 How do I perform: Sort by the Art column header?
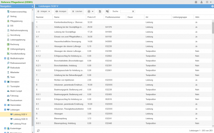point(158,17)
